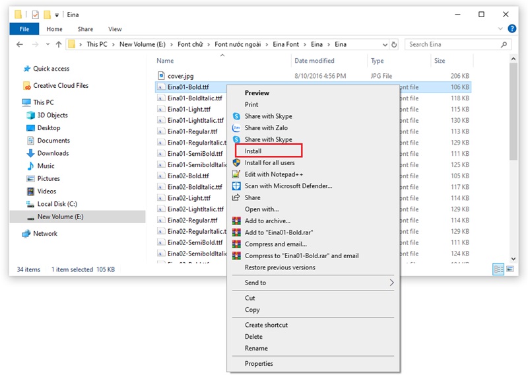Switch to details view icon in status bar
Image resolution: width=528 pixels, height=379 pixels.
[498, 269]
